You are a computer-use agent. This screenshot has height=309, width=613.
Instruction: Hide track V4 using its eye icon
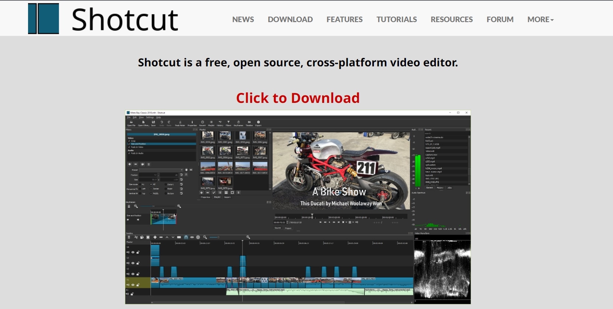[133, 252]
